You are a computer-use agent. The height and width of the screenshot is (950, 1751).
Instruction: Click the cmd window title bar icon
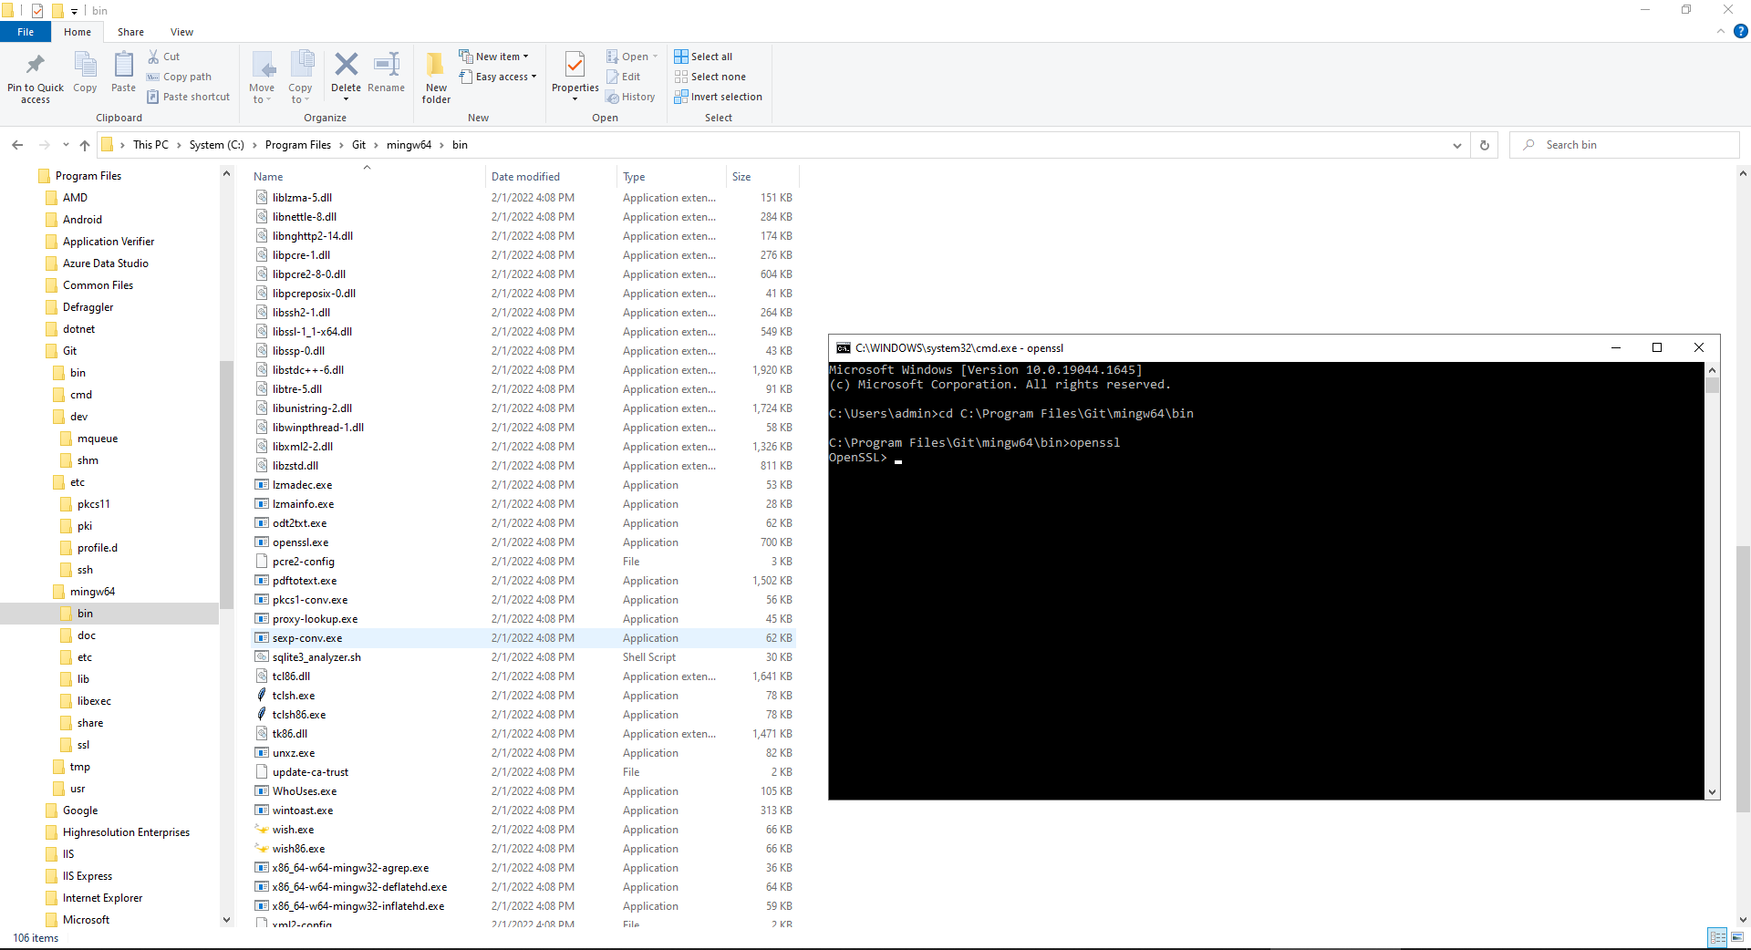844,348
